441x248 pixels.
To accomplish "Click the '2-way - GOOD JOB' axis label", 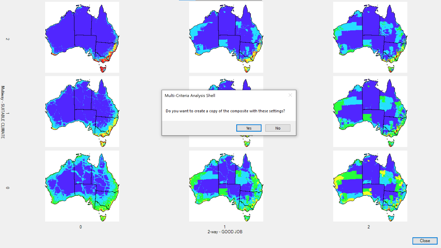I will tap(225, 232).
